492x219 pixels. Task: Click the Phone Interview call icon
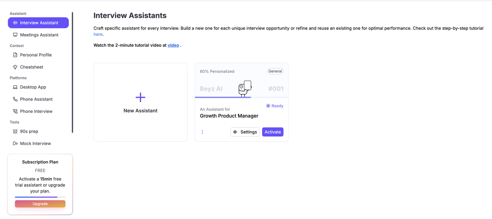tap(15, 111)
